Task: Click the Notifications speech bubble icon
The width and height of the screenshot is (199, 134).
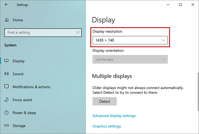Action: [x=6, y=86]
